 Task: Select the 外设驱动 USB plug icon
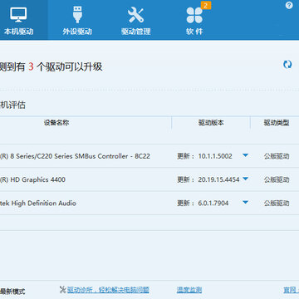tap(77, 14)
